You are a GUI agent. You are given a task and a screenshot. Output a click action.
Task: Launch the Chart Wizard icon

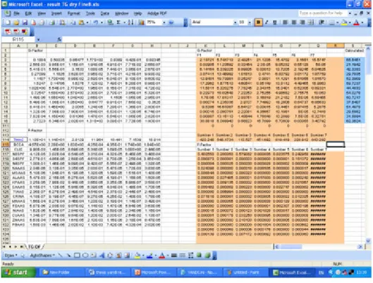(x=141, y=23)
